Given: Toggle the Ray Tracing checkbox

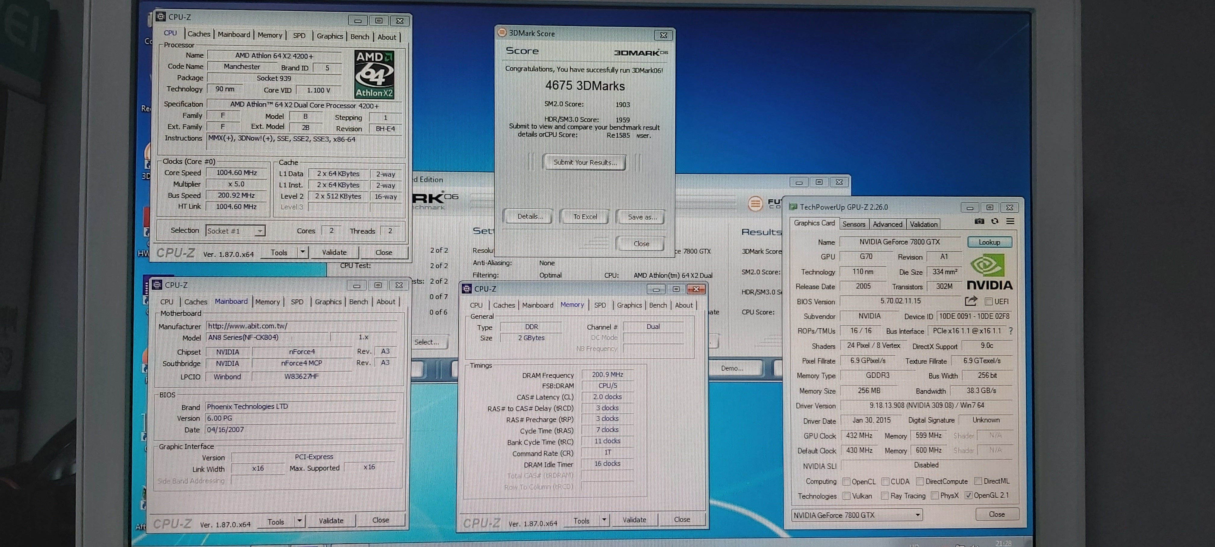Looking at the screenshot, I should [x=885, y=496].
